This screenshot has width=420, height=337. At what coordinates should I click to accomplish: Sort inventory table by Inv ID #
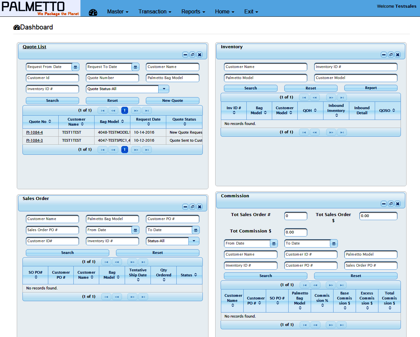(x=234, y=113)
